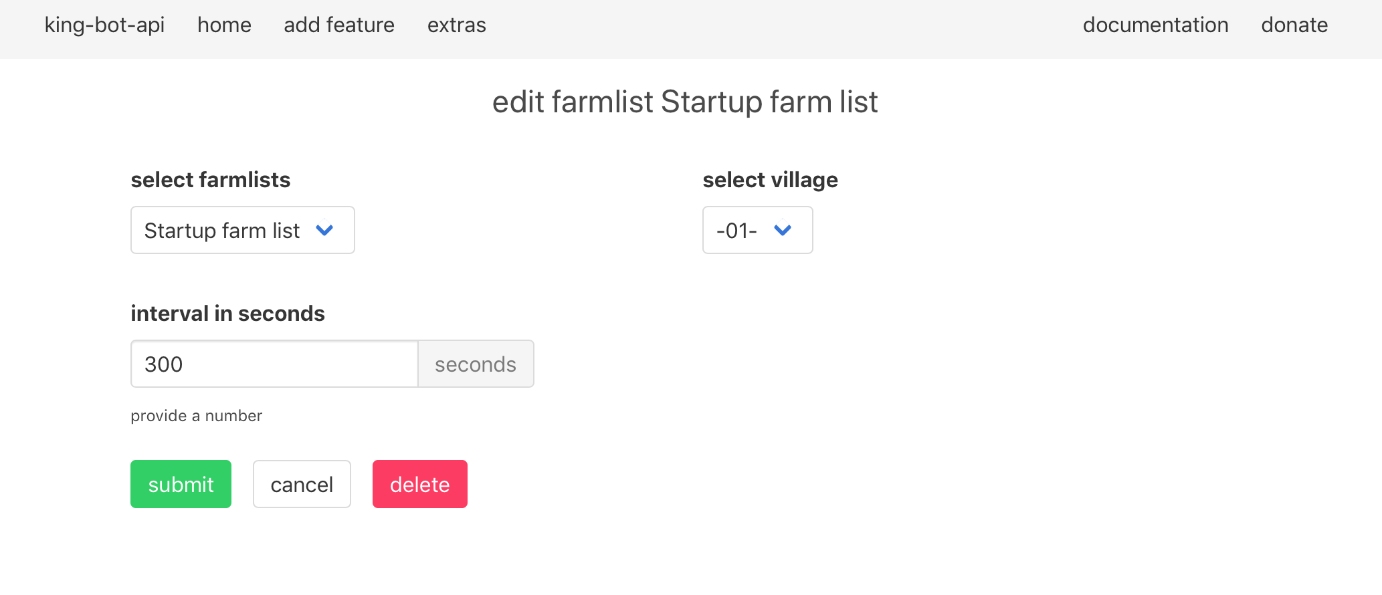The image size is (1382, 595).
Task: Click the edit farmlist Startup farm list heading
Action: tap(685, 102)
